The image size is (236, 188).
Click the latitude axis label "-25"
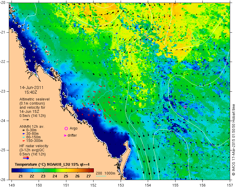pos(3,150)
